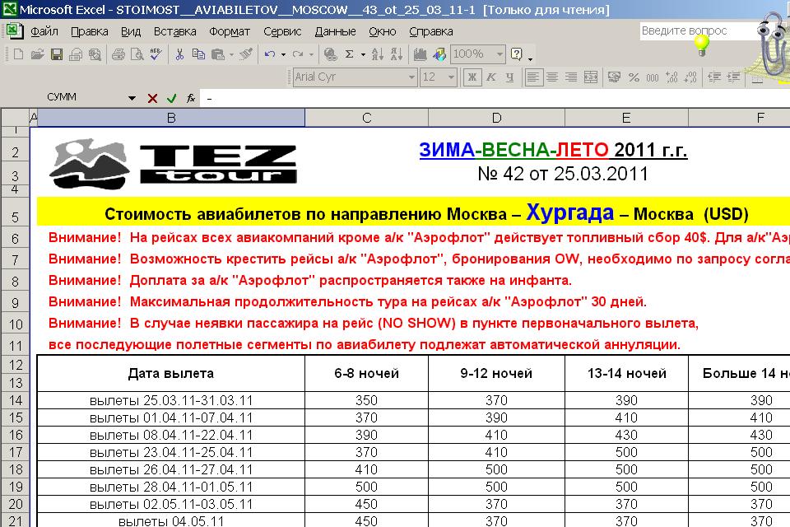Image resolution: width=790 pixels, height=527 pixels.
Task: Open the Insert Function dialog
Action: [190, 98]
